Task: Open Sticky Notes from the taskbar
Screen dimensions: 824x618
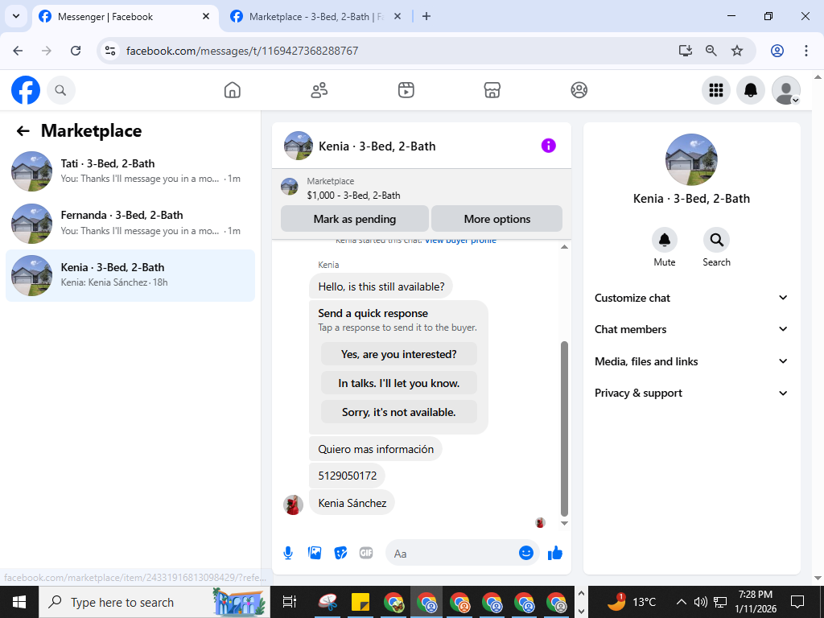Action: pos(360,602)
